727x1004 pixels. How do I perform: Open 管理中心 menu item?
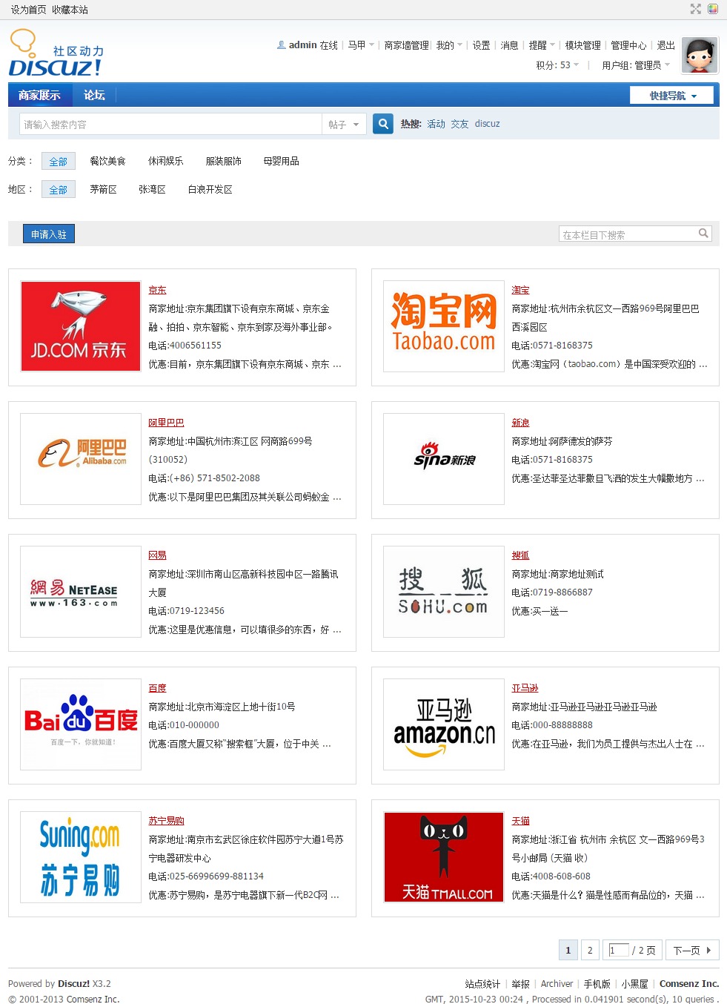click(628, 45)
